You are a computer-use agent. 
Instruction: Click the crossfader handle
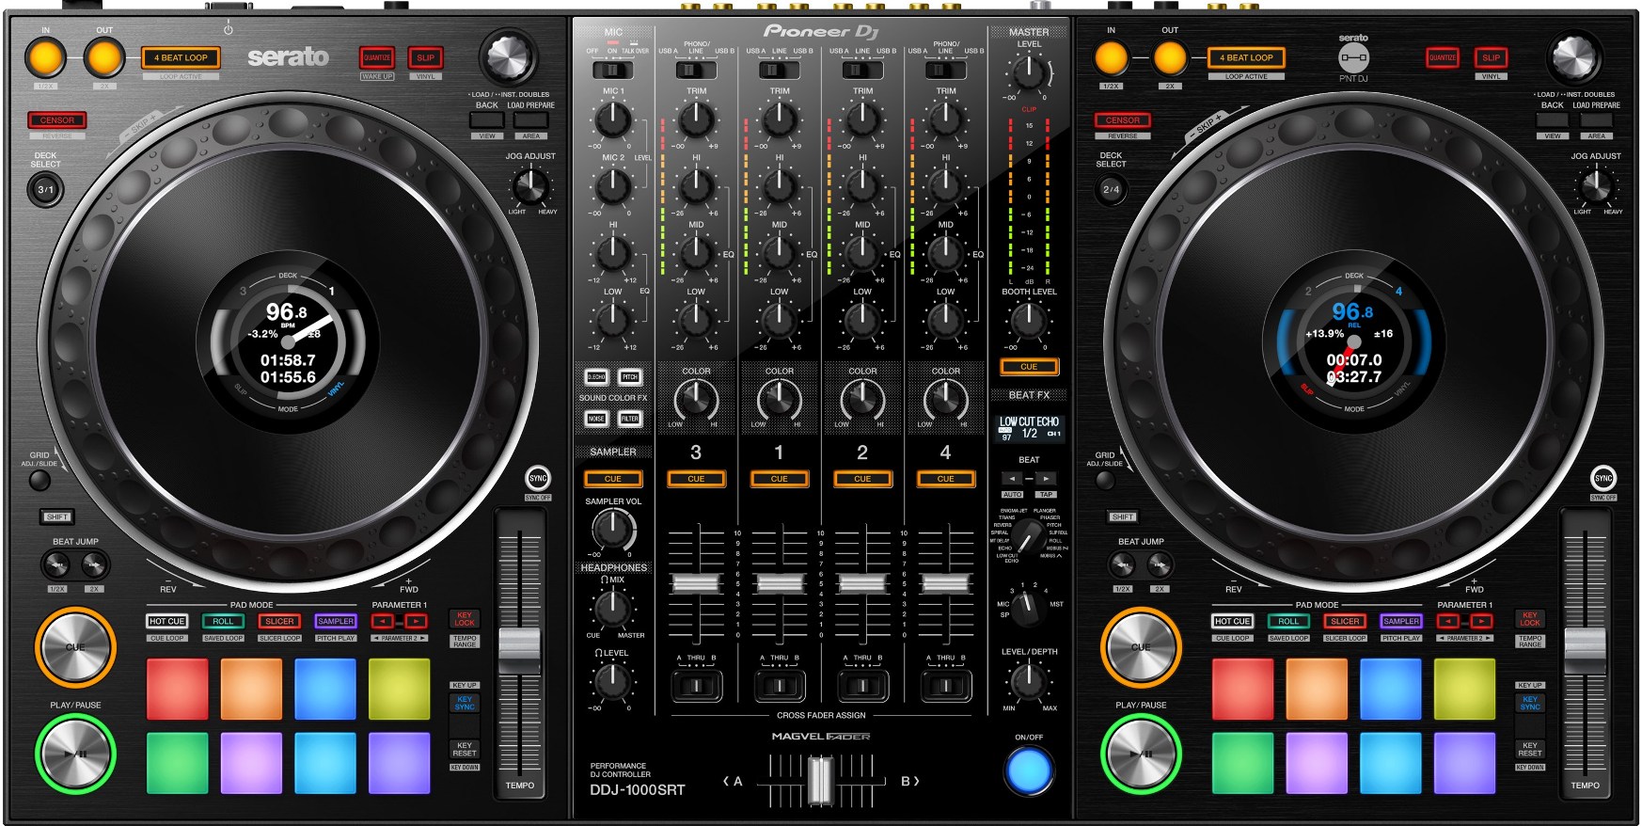tap(821, 781)
